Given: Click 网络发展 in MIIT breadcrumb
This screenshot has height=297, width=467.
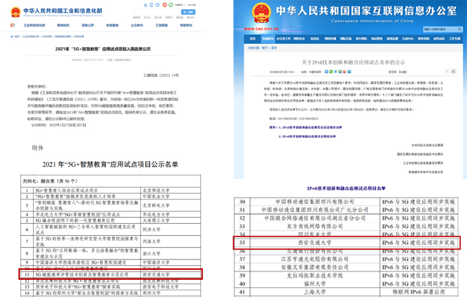Looking at the screenshot, I should point(79,36).
